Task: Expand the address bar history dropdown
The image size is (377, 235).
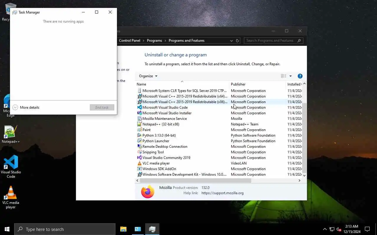Action: (x=232, y=41)
